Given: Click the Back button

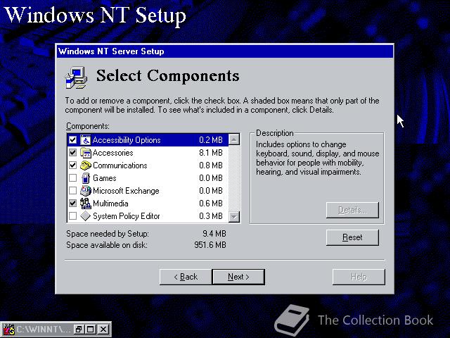Looking at the screenshot, I should tap(186, 277).
